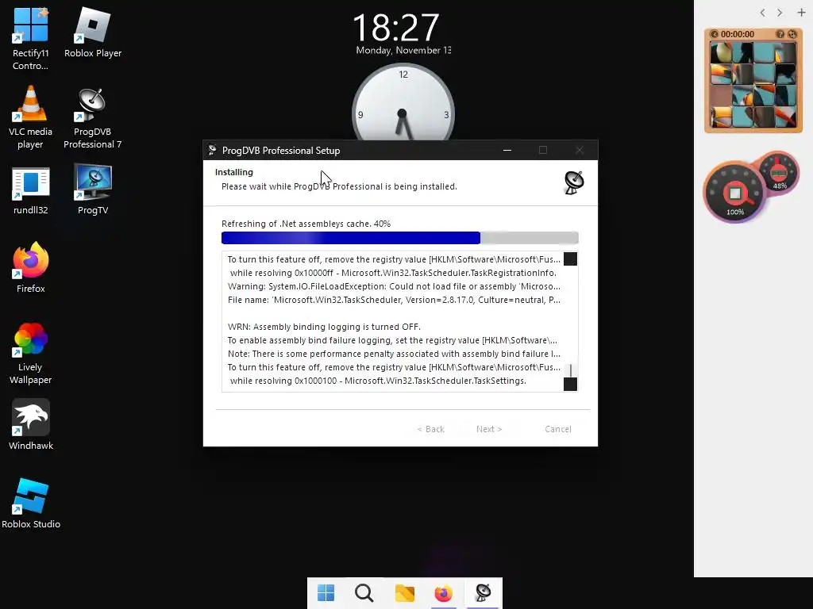
Task: Click puzzle widget help question icon
Action: click(780, 34)
